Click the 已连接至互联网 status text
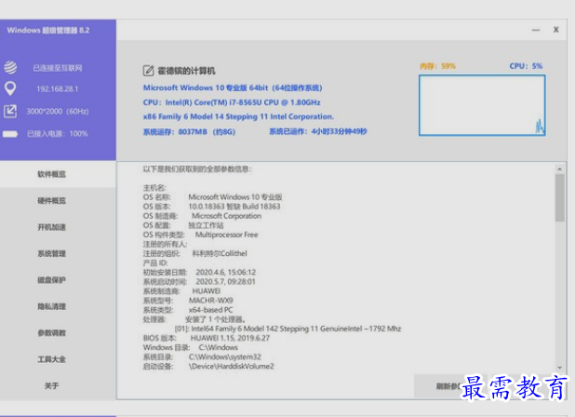 (x=58, y=68)
